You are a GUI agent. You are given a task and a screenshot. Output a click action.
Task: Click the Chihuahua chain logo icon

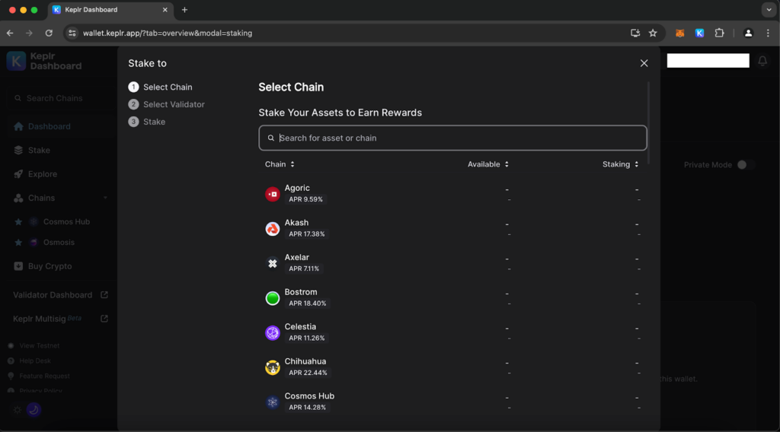[x=272, y=367]
